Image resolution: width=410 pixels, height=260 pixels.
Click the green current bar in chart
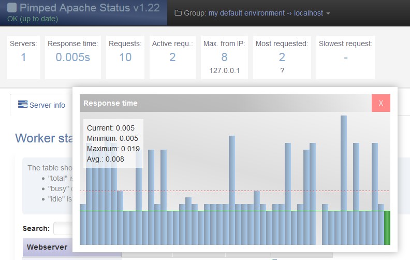pyautogui.click(x=387, y=228)
